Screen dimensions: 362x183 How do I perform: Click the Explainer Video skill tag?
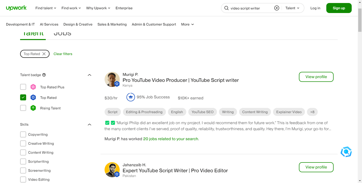coord(289,112)
